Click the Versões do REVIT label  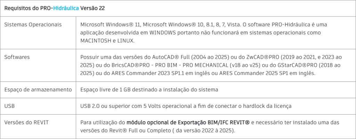point(26,122)
